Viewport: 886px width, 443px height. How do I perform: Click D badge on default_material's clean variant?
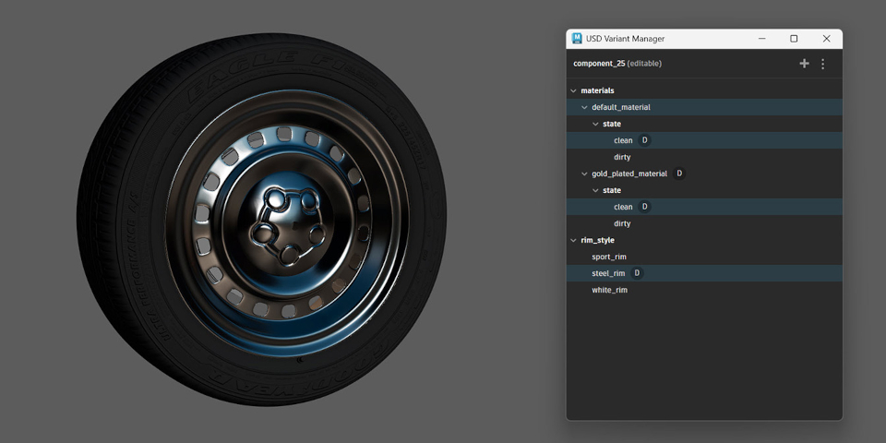(645, 140)
